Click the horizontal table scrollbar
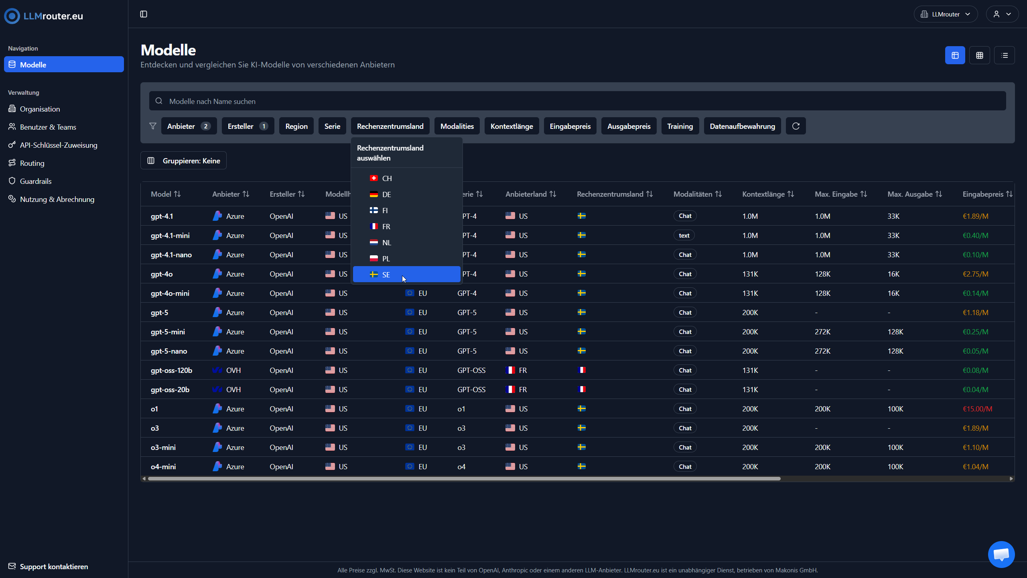This screenshot has width=1027, height=578. click(464, 478)
